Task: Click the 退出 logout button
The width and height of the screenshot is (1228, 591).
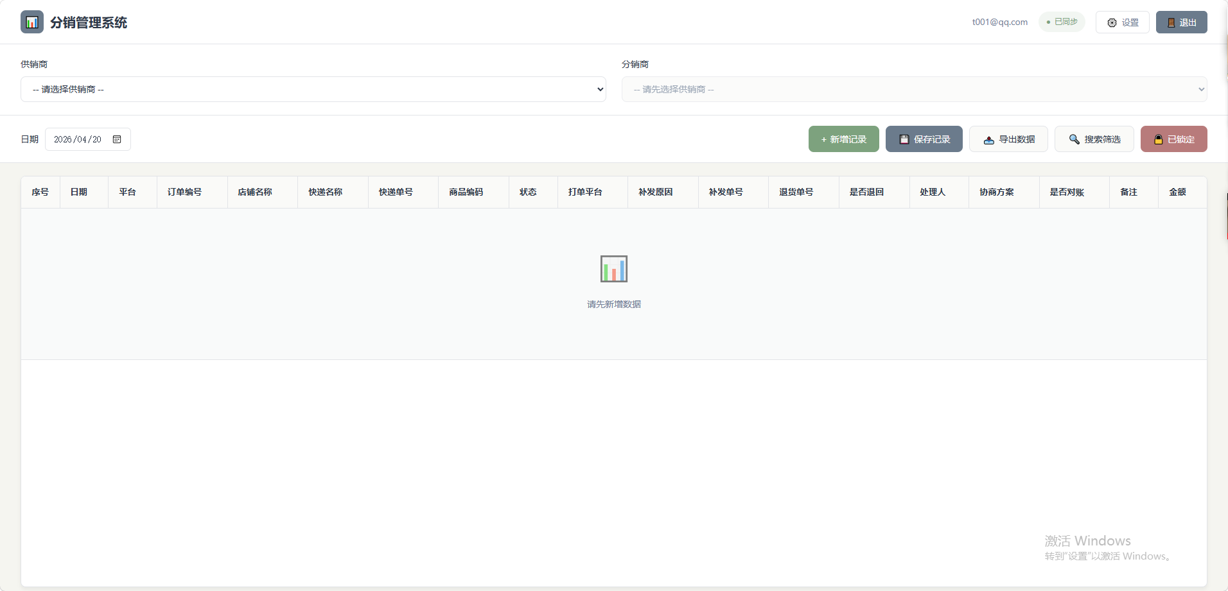Action: [x=1181, y=22]
